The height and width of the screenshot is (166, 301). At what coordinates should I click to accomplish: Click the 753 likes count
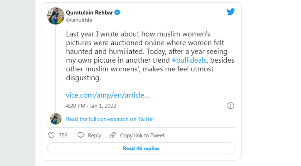pyautogui.click(x=63, y=135)
